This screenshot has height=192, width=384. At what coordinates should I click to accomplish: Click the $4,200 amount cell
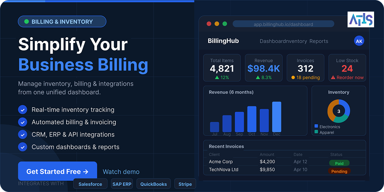[x=267, y=162]
